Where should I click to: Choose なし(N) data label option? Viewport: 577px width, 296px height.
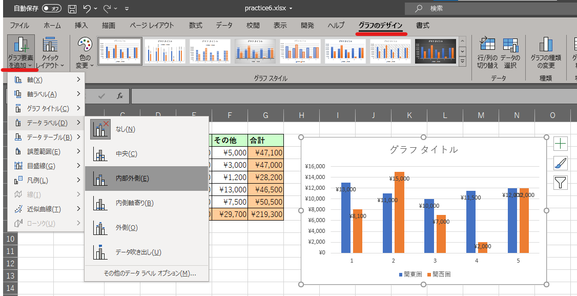(x=147, y=129)
